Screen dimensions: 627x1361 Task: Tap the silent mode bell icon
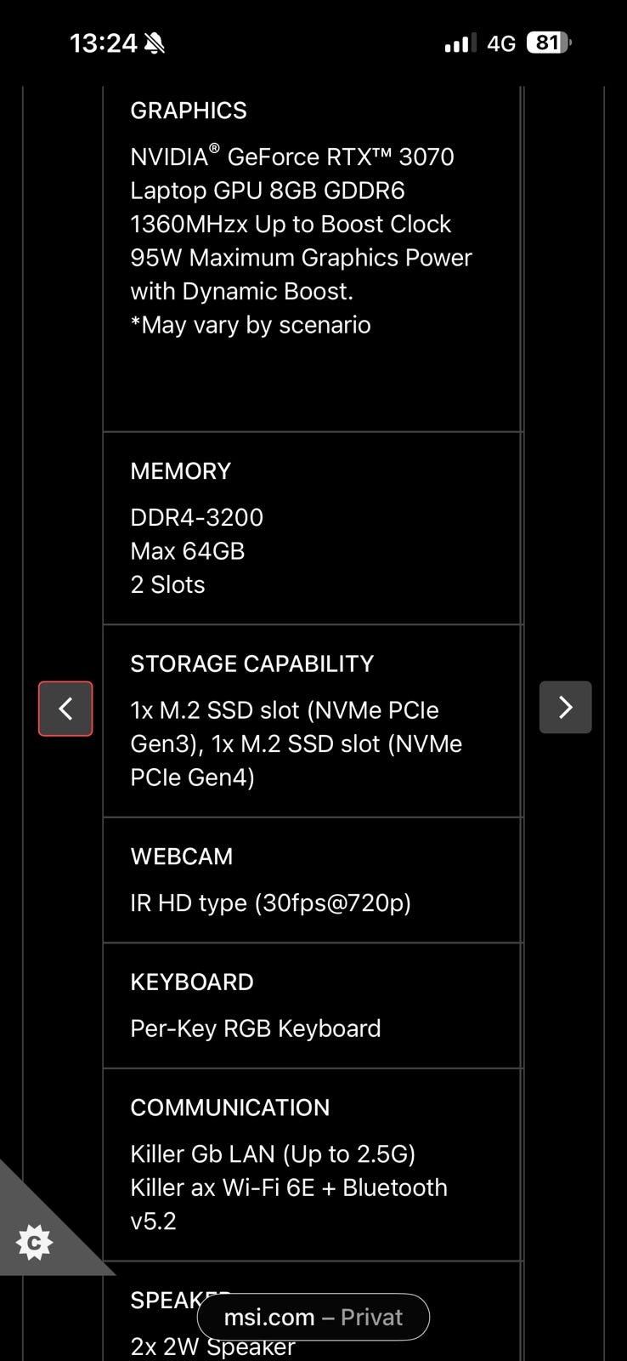click(x=155, y=43)
